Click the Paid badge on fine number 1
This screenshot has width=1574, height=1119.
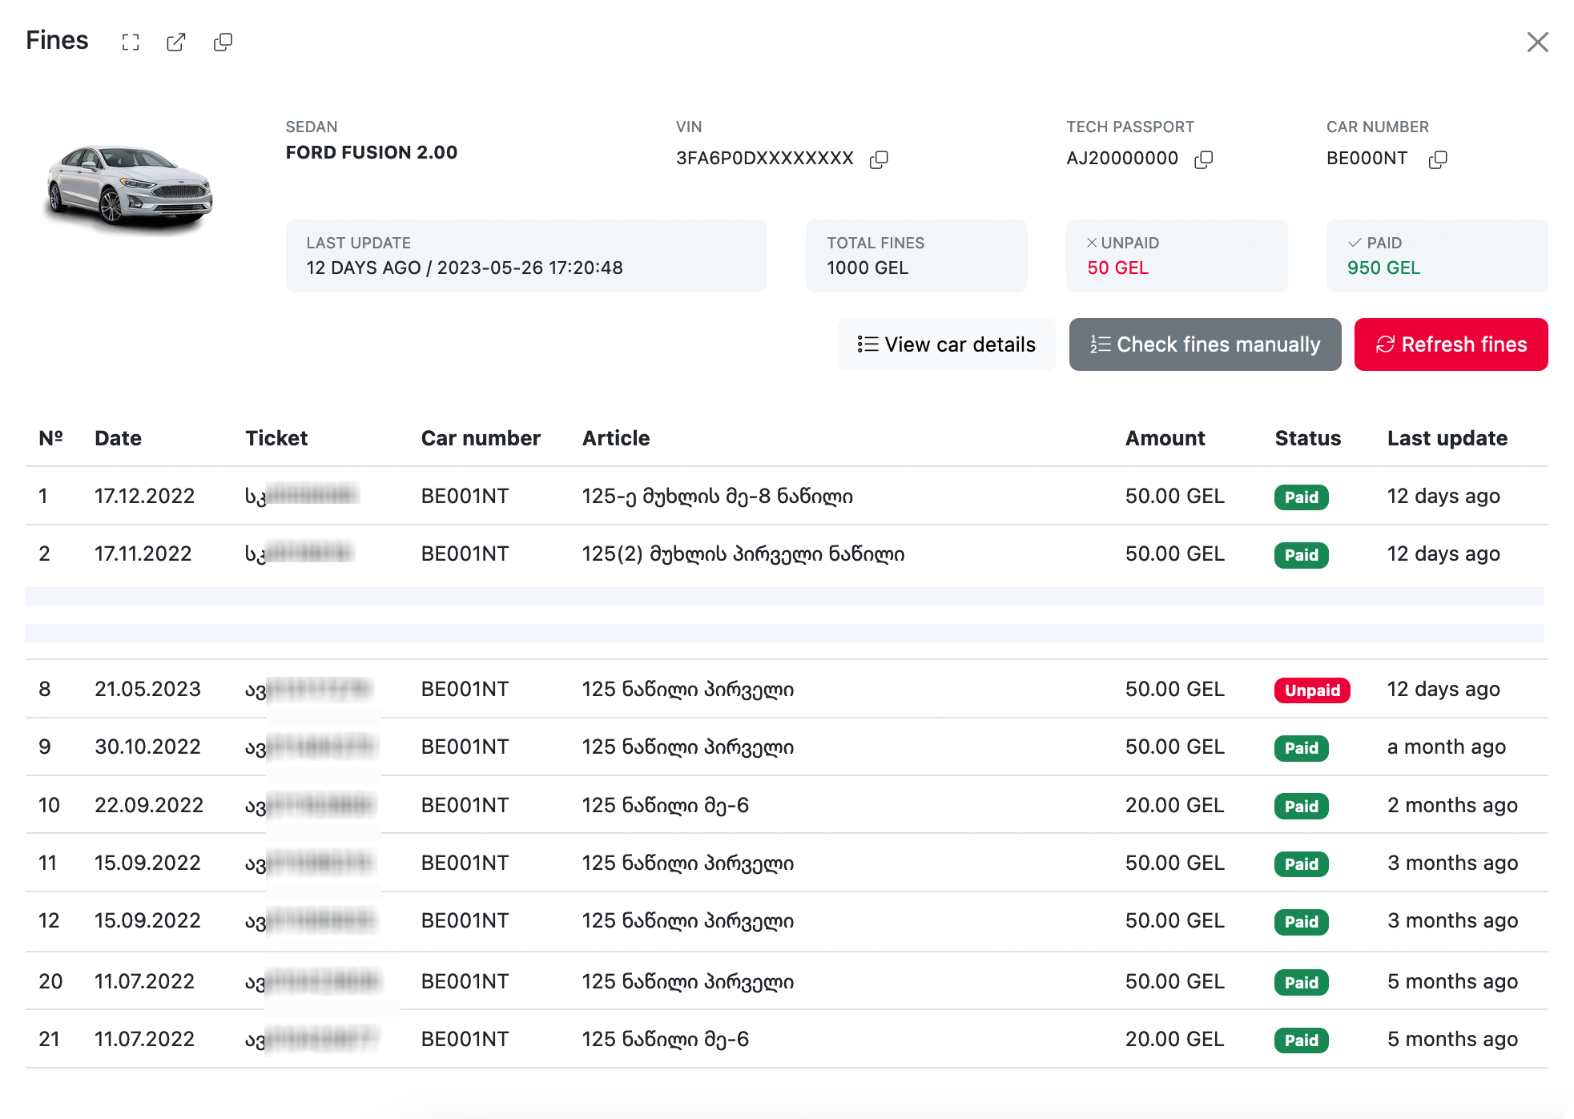click(1301, 497)
